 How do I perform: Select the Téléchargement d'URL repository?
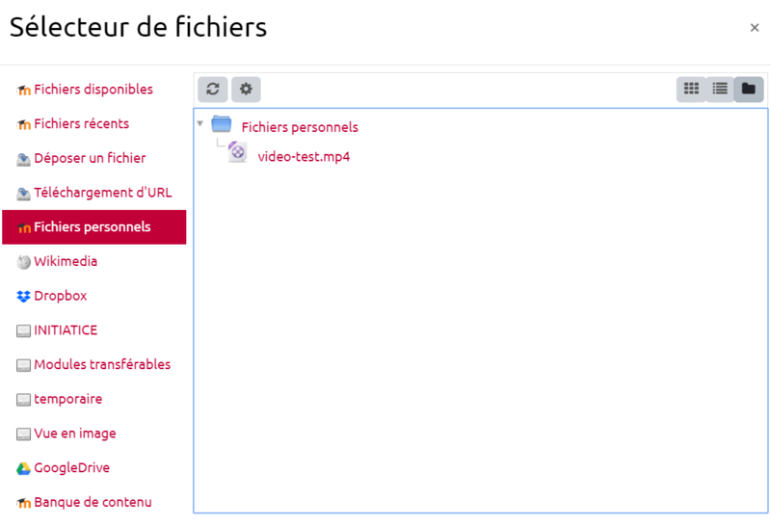point(102,193)
